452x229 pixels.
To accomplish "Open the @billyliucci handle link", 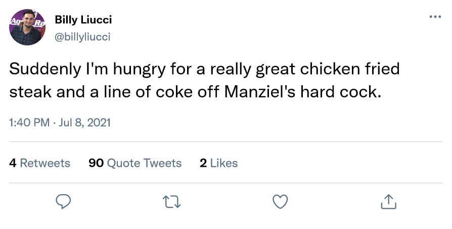I will tap(82, 37).
